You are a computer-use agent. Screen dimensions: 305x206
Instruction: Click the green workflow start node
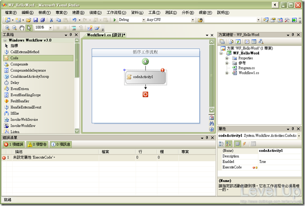click(145, 62)
